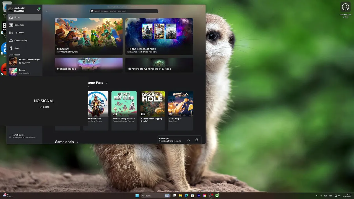Select Home in the sidebar

coord(24,17)
